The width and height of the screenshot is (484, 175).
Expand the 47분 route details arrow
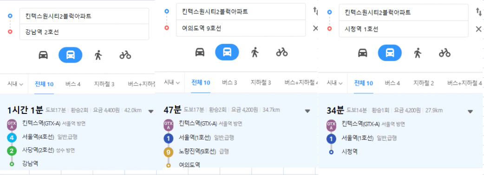point(307,111)
